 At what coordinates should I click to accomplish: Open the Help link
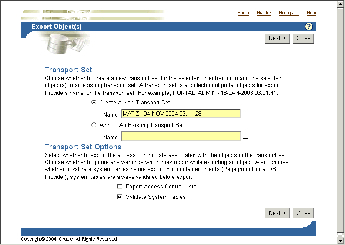click(x=311, y=13)
